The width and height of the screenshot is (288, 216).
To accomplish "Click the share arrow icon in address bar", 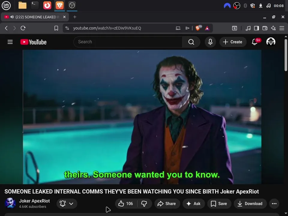I will 187,28.
